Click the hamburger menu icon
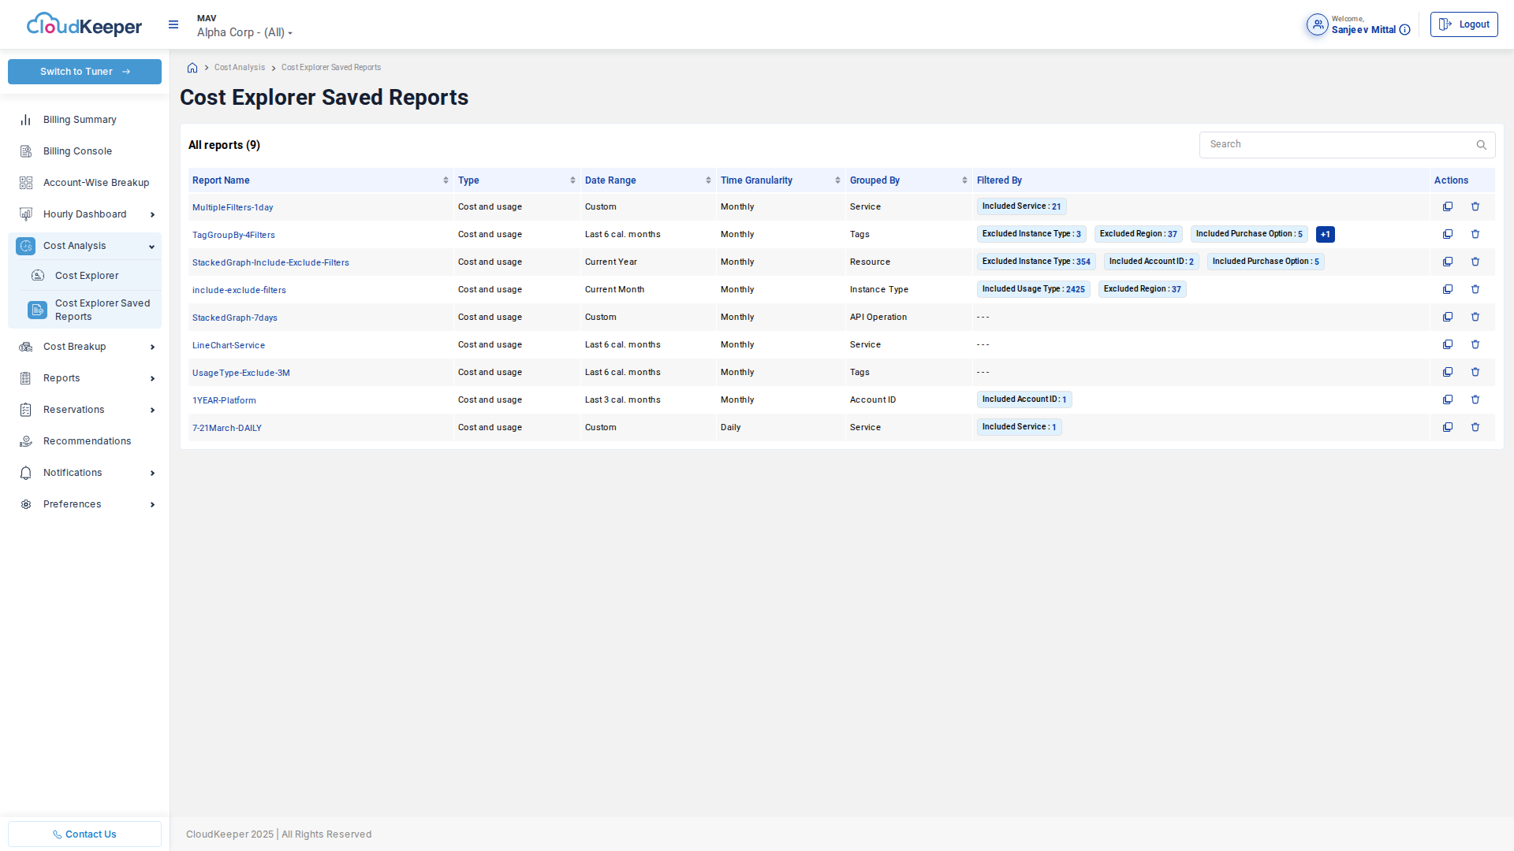Image resolution: width=1514 pixels, height=851 pixels. click(x=173, y=25)
